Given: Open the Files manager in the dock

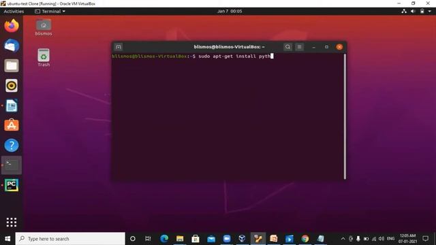Looking at the screenshot, I should 12,66.
